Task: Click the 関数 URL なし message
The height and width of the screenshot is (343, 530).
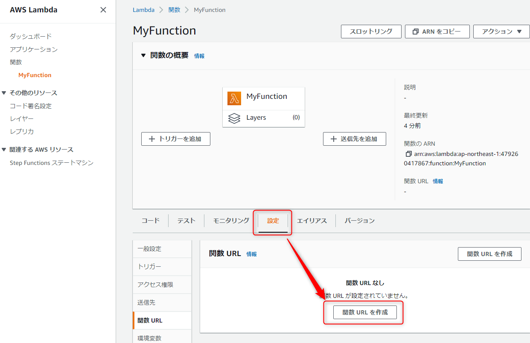Action: point(365,283)
